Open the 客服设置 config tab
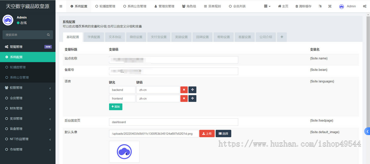This screenshot has width=370, height=164. pos(245,37)
